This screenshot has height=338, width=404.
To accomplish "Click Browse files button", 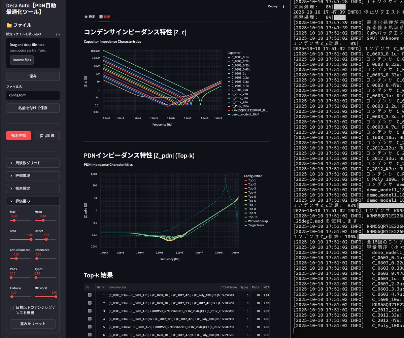I will click(x=22, y=60).
